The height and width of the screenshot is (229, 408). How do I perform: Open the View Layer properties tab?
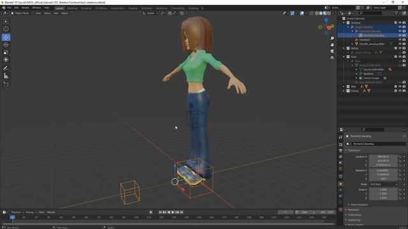pos(340,156)
